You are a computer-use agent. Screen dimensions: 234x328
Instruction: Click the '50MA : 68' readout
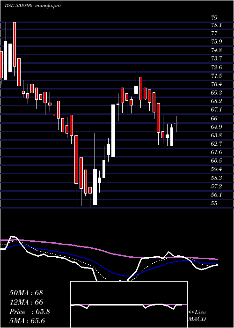(26, 293)
